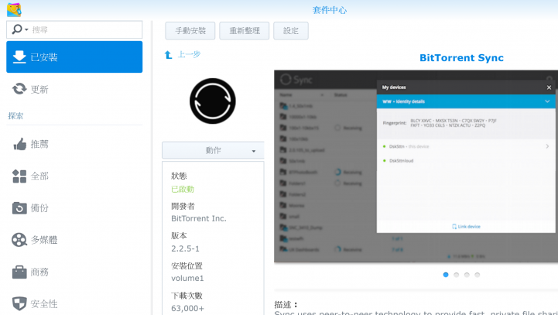Click the shield icon beside 安全性
This screenshot has width=558, height=315.
(x=19, y=303)
